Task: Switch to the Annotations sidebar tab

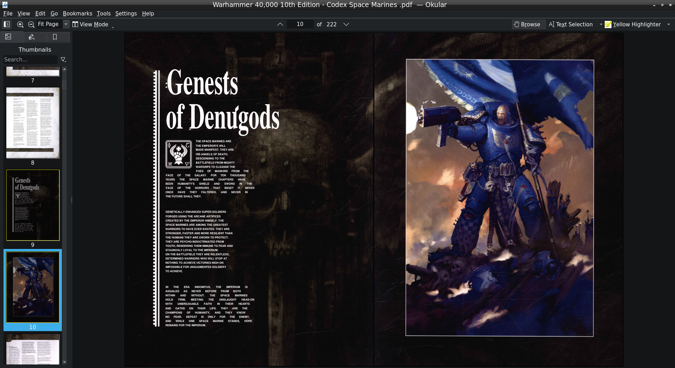Action: click(35, 37)
